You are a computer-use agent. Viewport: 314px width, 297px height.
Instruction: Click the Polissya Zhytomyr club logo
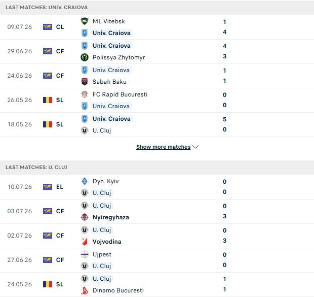click(x=85, y=57)
